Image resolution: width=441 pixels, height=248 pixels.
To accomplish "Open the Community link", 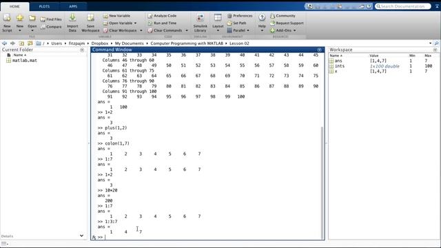I will [x=283, y=16].
